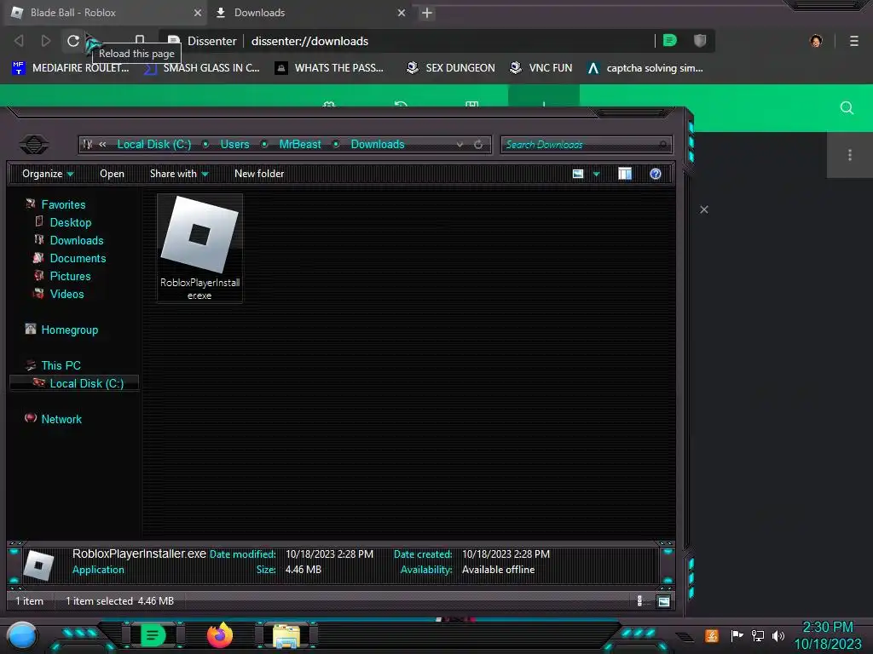Screen dimensions: 873x654
Task: Open the three-dot options on downloads page
Action: pyautogui.click(x=850, y=155)
